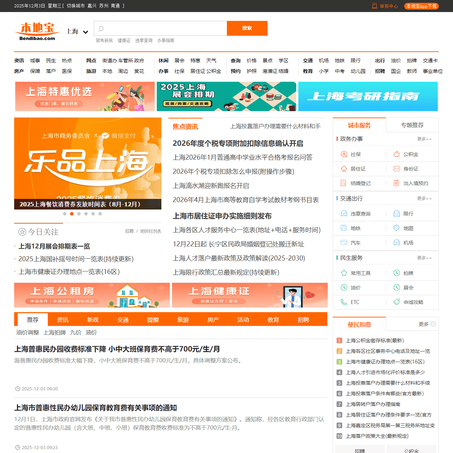Viewport: 453px width, 453px height.
Task: Expand the 上海 city selector dropdown
Action: pyautogui.click(x=77, y=31)
